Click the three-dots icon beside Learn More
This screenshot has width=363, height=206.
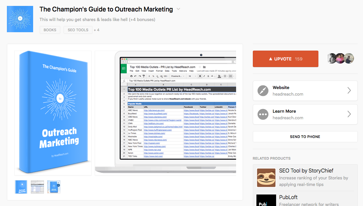point(263,114)
